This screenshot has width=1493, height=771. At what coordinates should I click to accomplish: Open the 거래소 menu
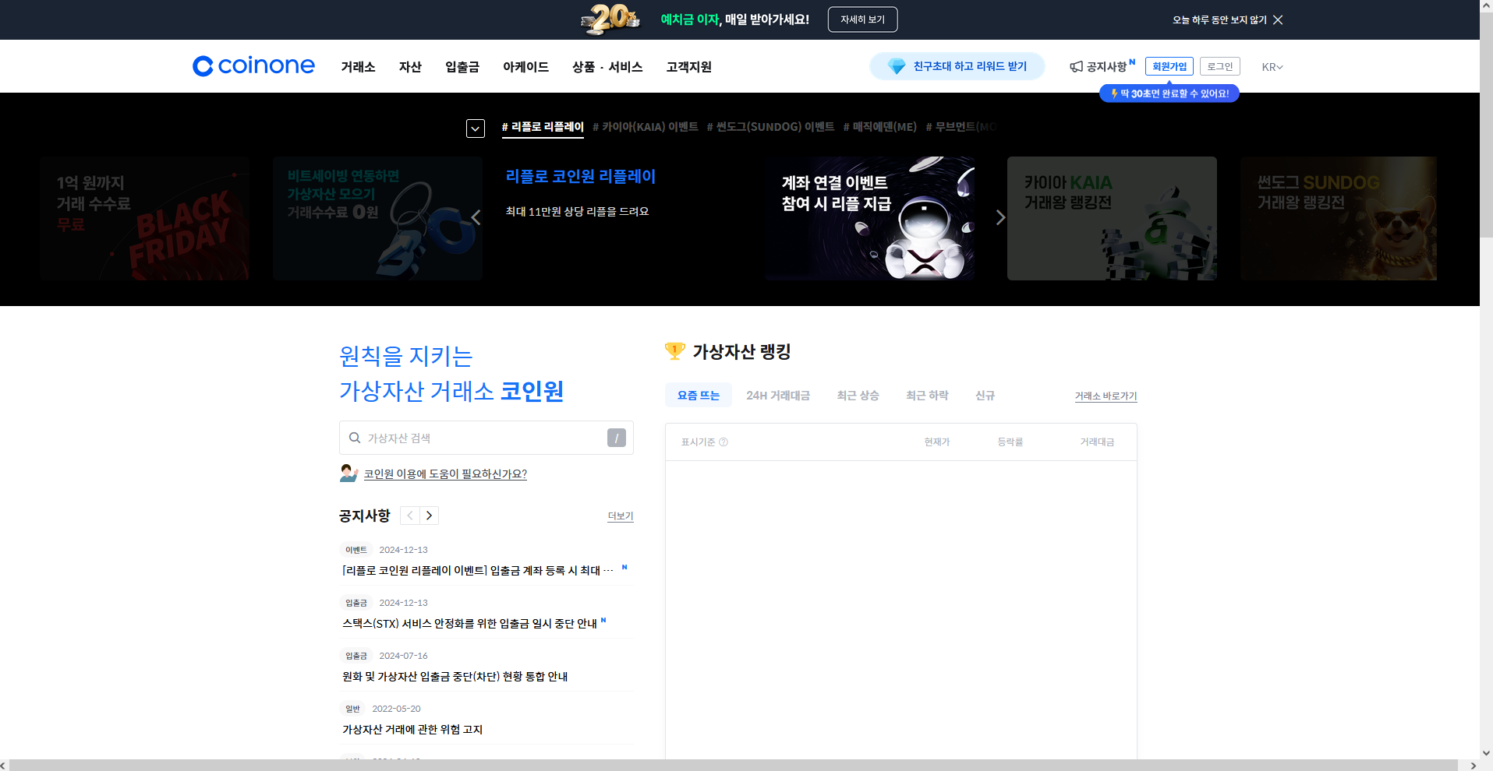click(358, 67)
